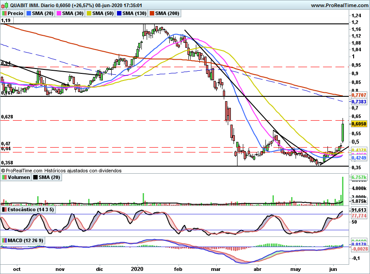The image size is (370, 274).
Task: Click the dark blue SMA (130) legend icon
Action: (119, 13)
